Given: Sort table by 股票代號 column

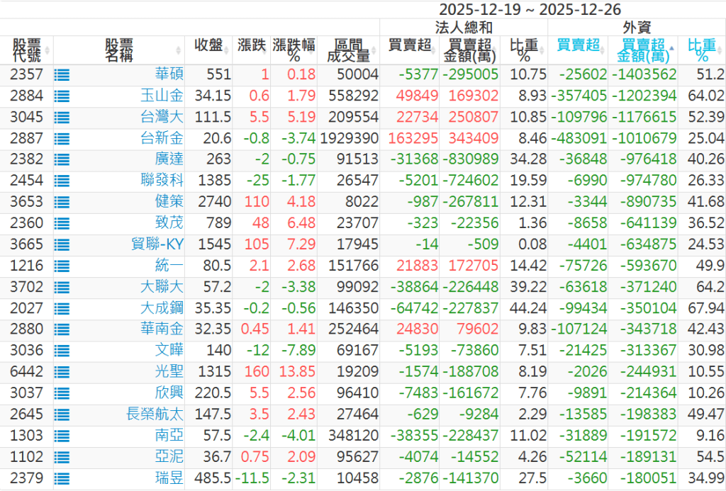Looking at the screenshot, I should pyautogui.click(x=26, y=50).
